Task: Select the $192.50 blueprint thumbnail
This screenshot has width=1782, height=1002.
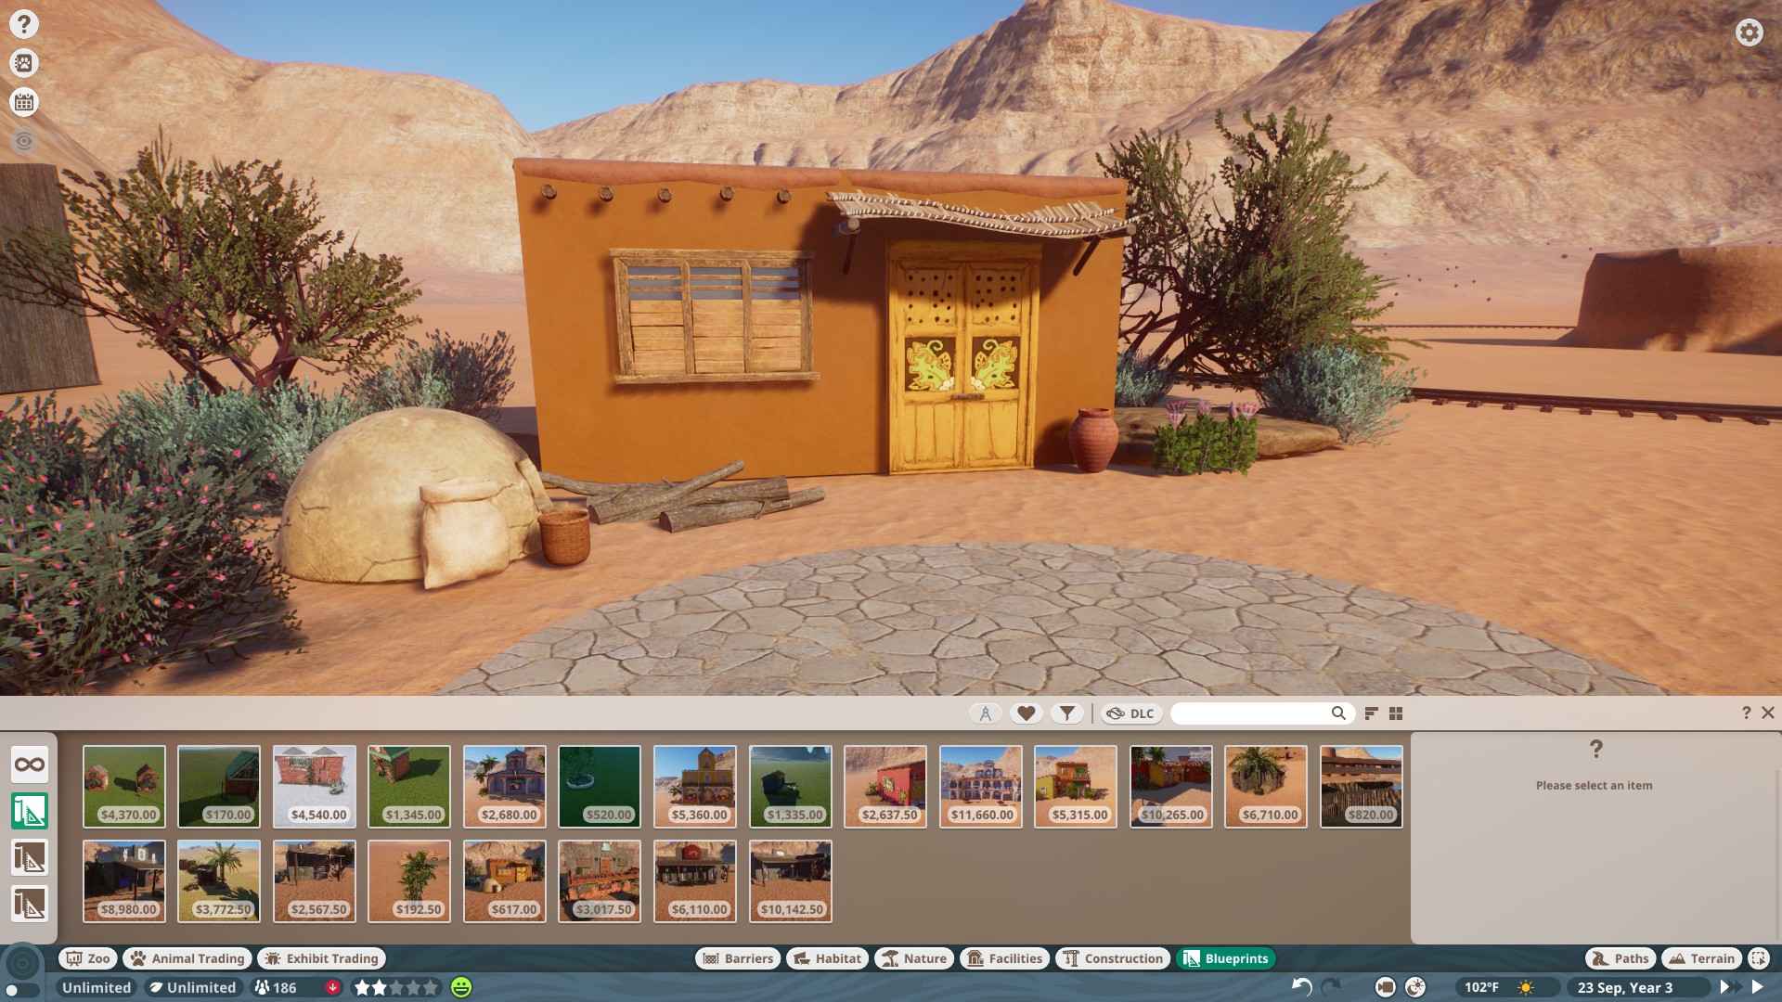Action: click(x=409, y=881)
